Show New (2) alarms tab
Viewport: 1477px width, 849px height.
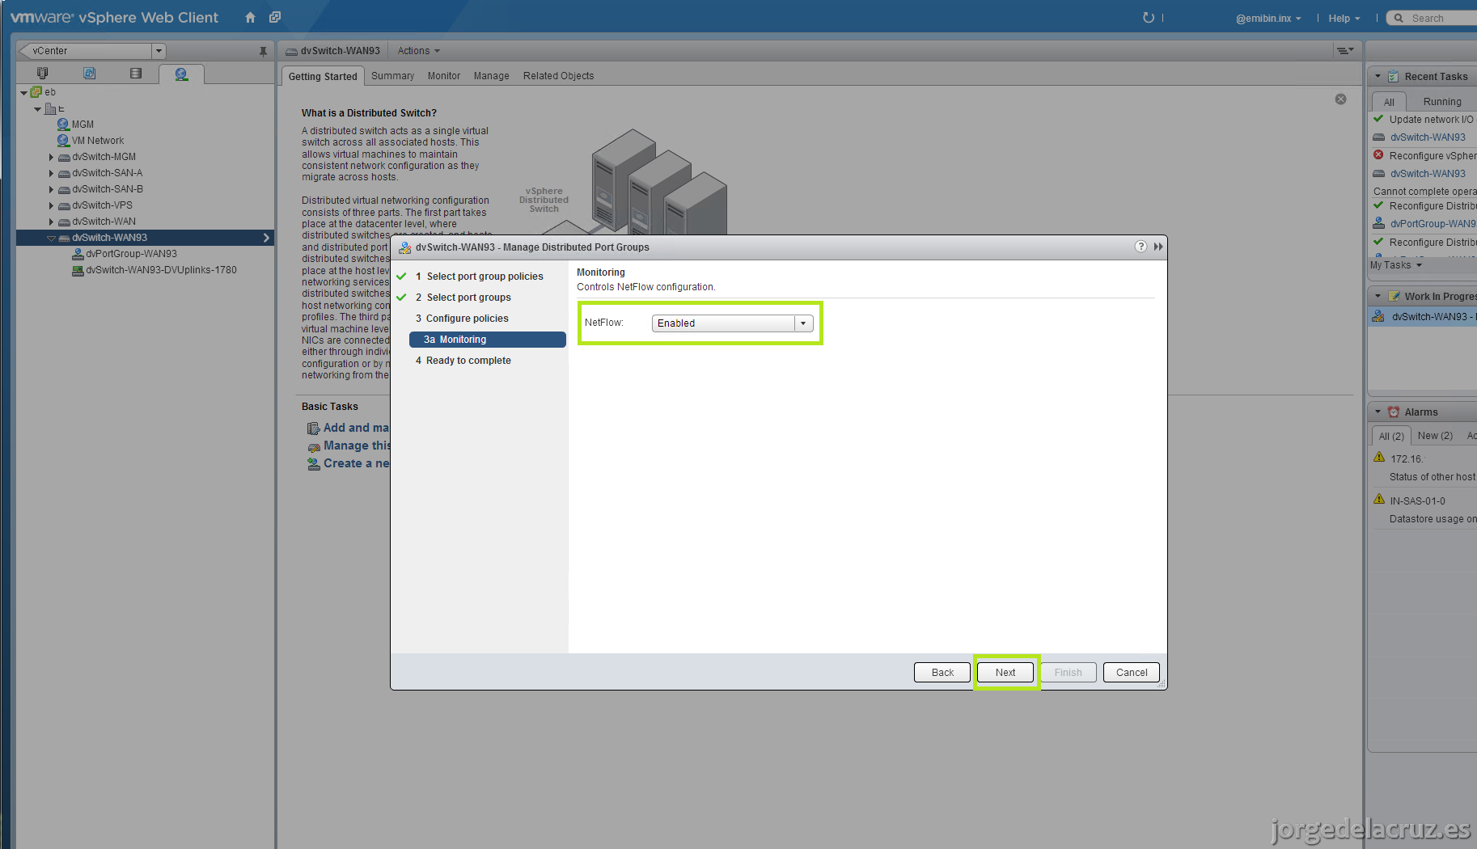pyautogui.click(x=1435, y=436)
